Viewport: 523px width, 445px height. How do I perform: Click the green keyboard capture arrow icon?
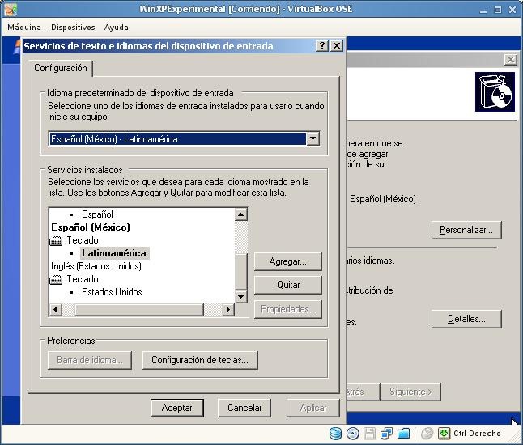444,434
